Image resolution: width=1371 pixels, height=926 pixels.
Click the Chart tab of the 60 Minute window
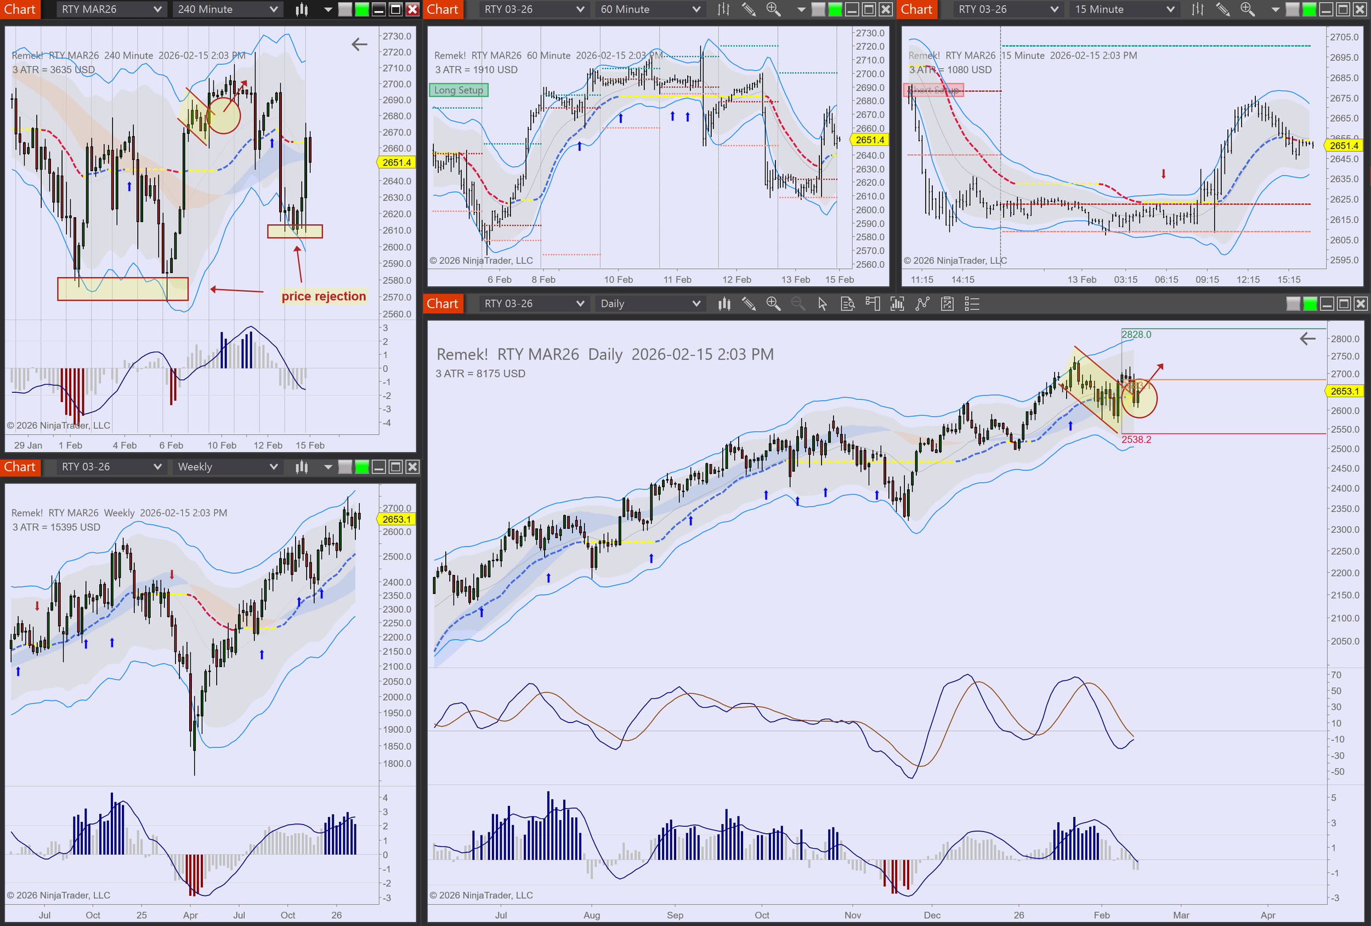click(x=443, y=9)
